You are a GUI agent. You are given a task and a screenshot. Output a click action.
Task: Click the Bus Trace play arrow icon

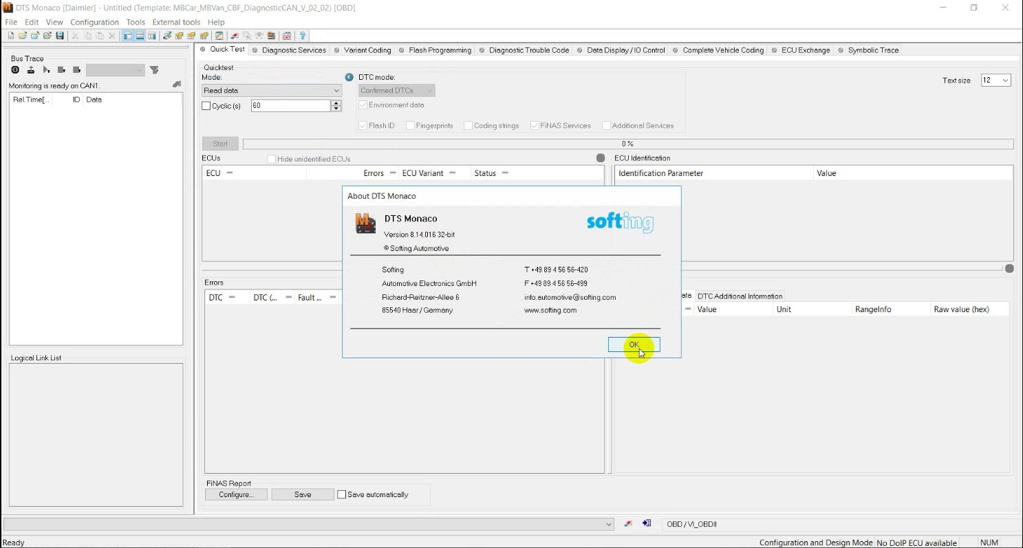point(46,69)
